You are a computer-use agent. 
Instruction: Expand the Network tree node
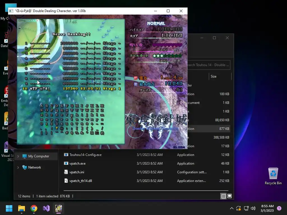pyautogui.click(x=18, y=167)
